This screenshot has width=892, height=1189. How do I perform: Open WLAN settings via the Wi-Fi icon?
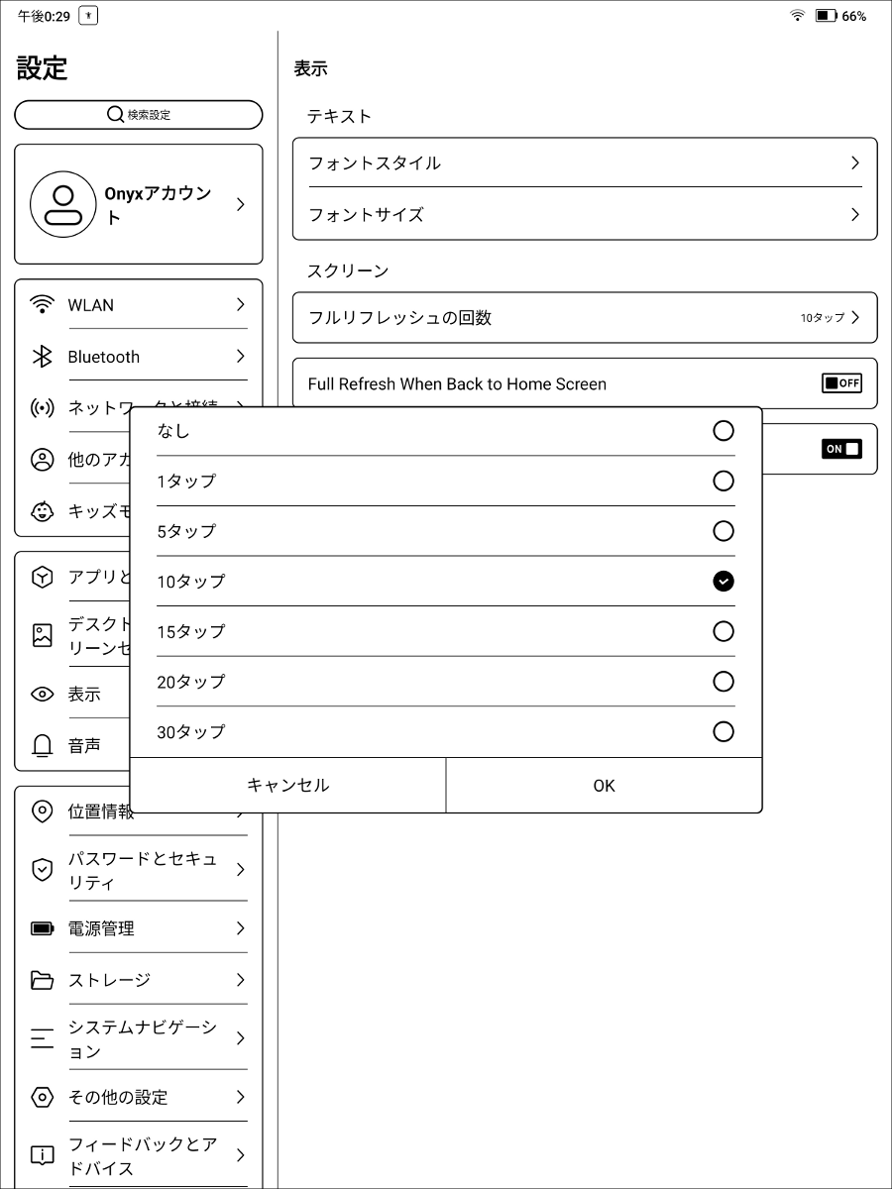[42, 305]
